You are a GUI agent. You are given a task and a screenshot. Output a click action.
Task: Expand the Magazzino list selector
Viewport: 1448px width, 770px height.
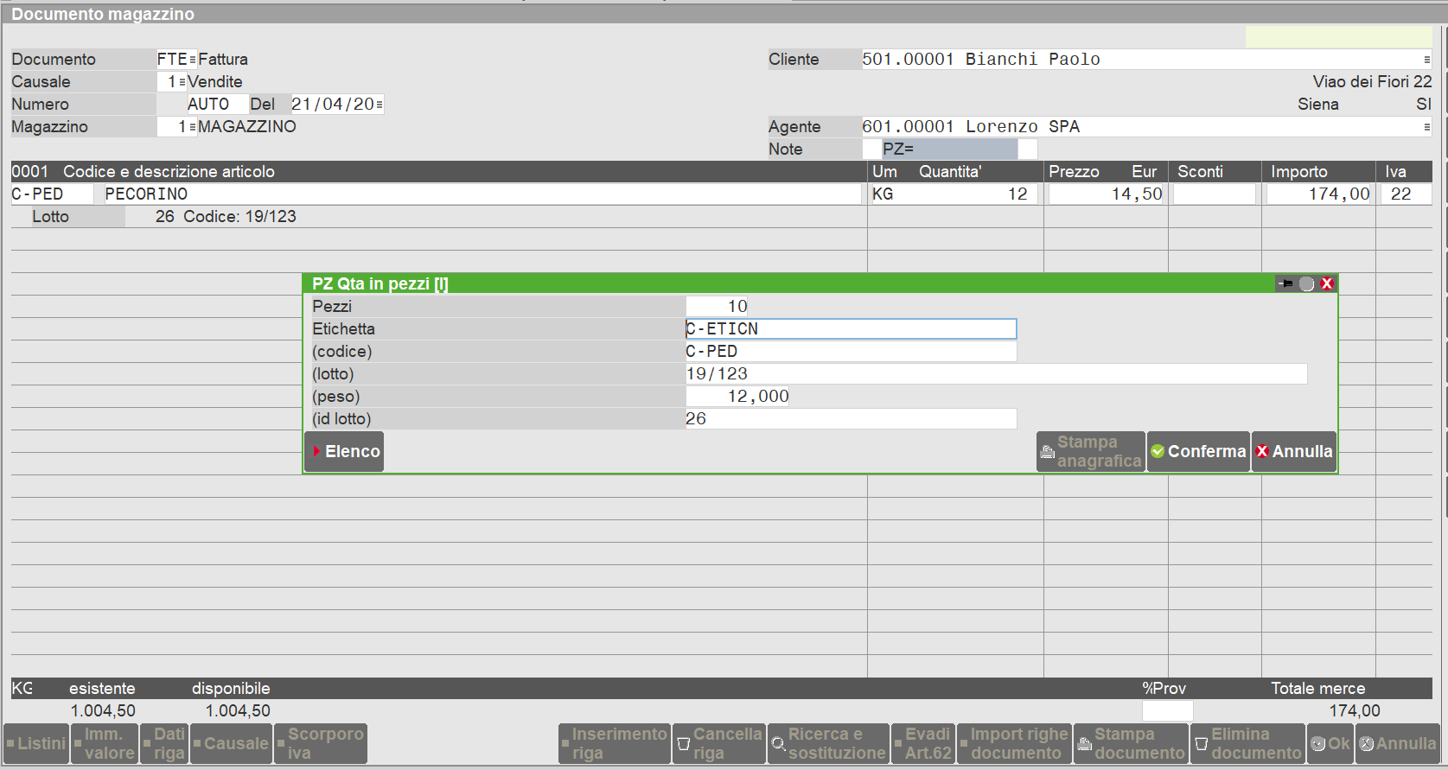point(192,127)
